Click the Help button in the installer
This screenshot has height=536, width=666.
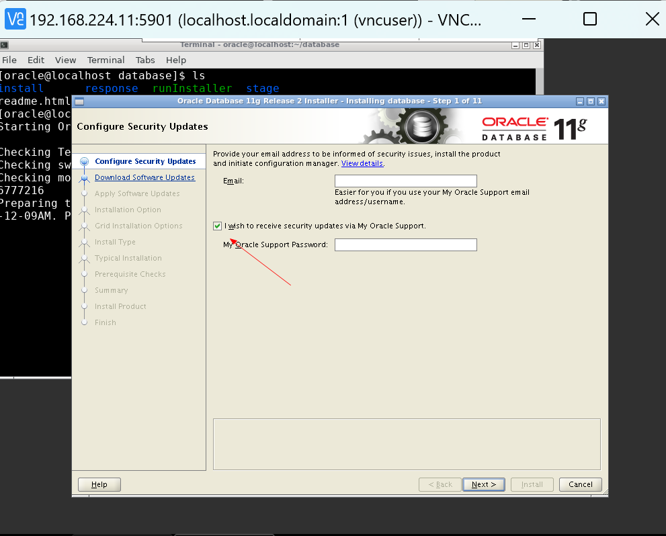[x=99, y=485]
